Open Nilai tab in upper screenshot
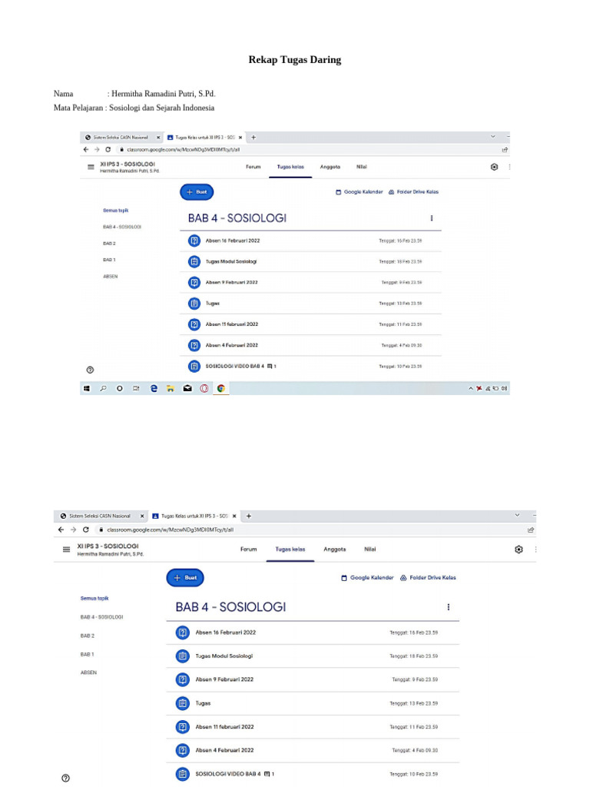 [362, 167]
